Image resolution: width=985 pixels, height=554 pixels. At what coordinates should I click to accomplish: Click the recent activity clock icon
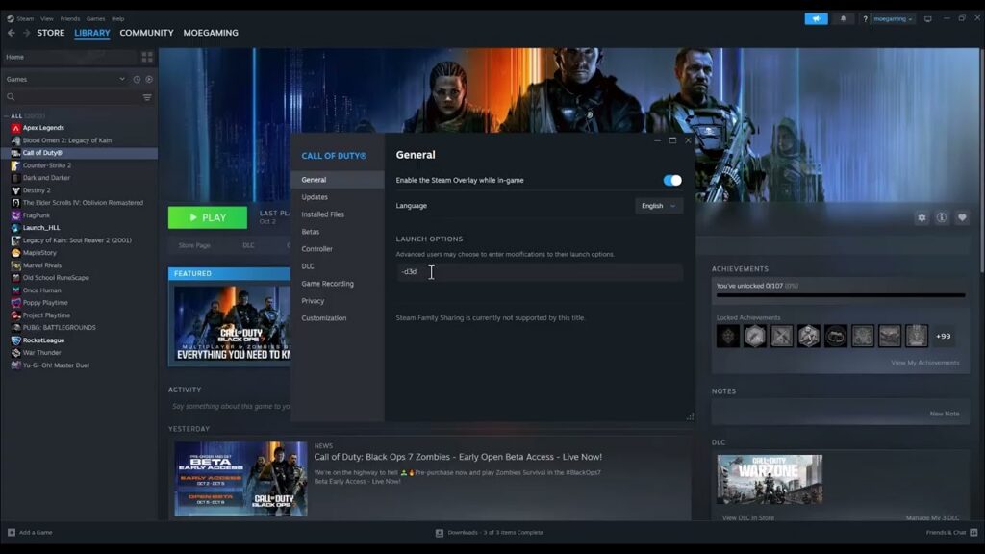click(137, 79)
